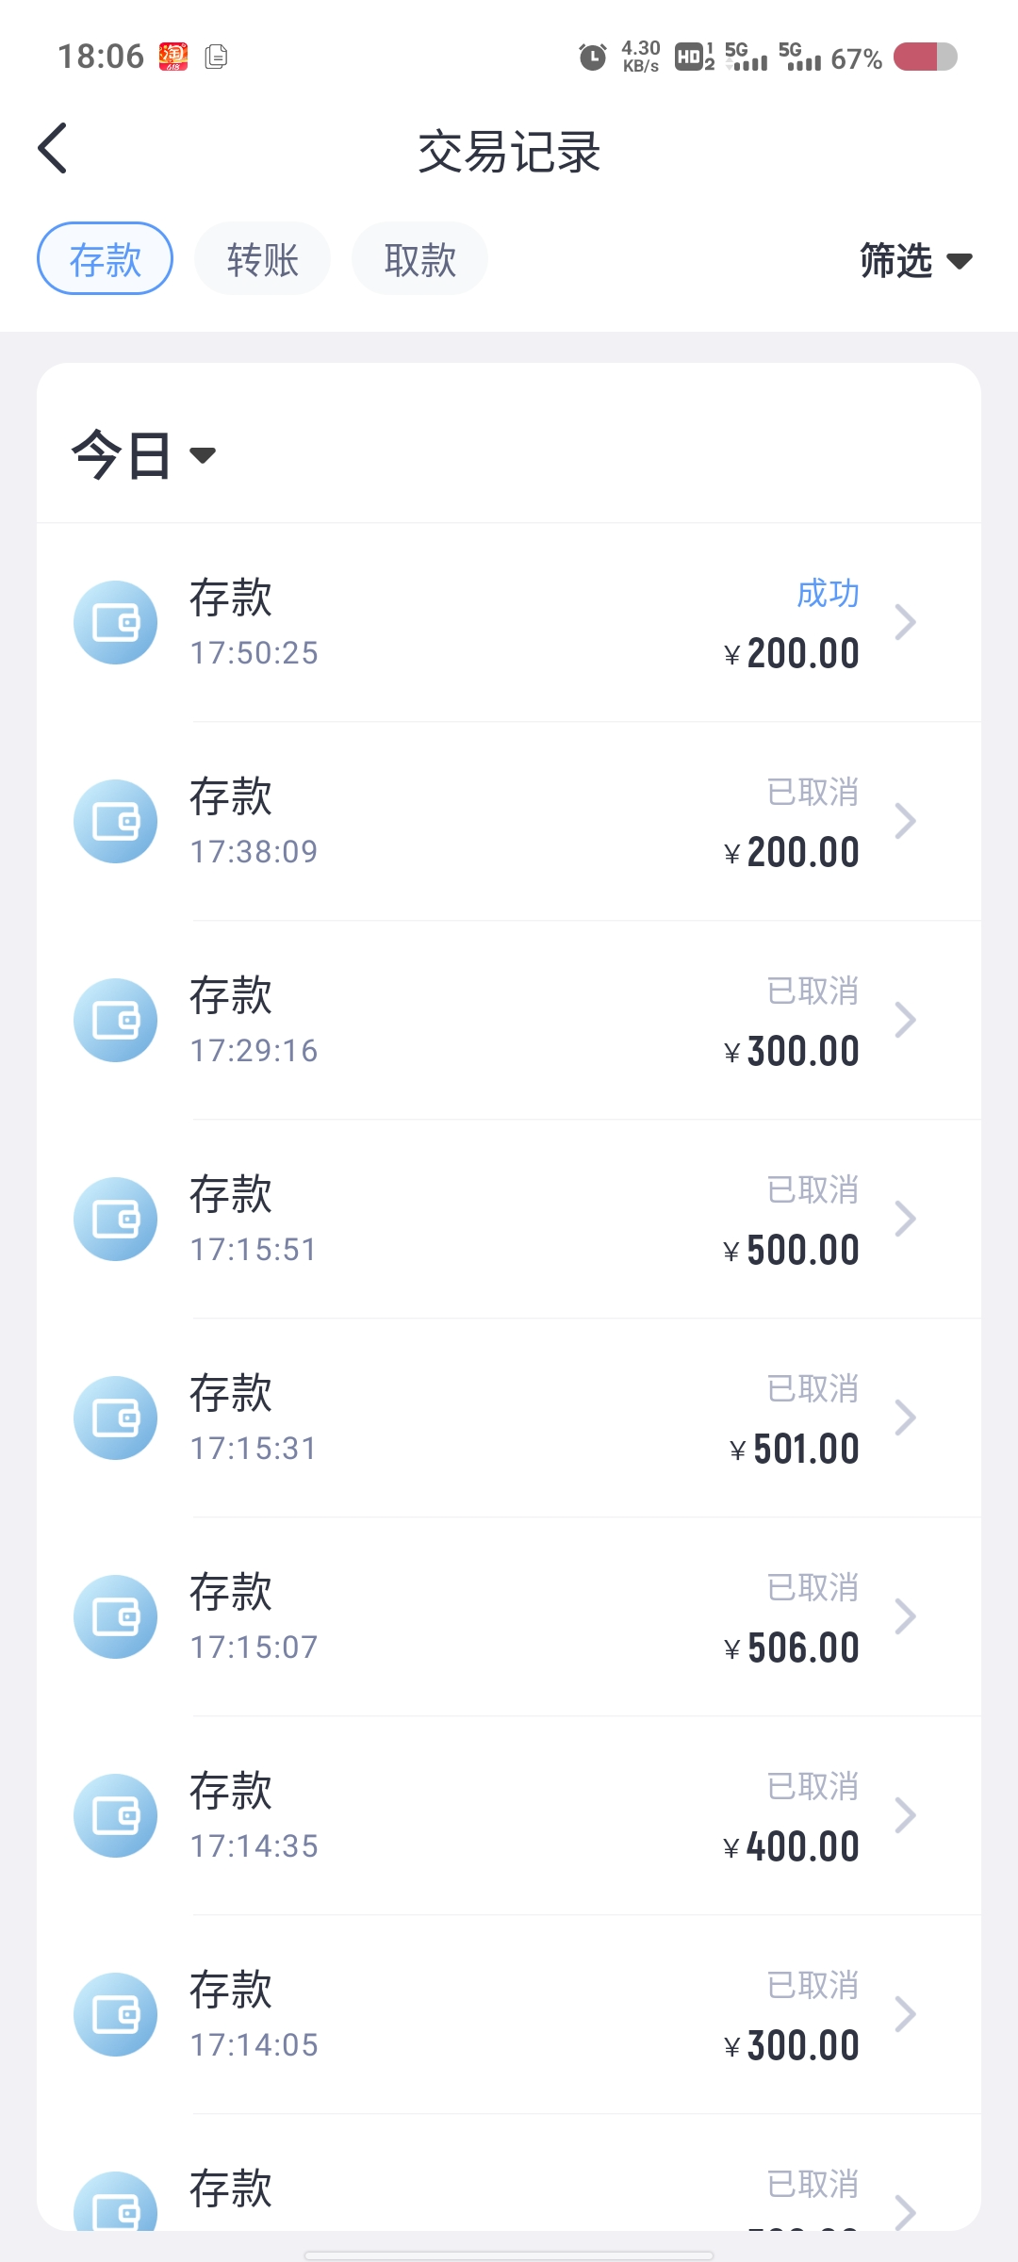Tap wallet icon of 17:15:07 deposit

coord(116,1617)
